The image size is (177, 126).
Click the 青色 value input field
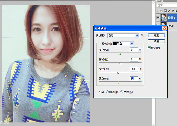[134, 50]
